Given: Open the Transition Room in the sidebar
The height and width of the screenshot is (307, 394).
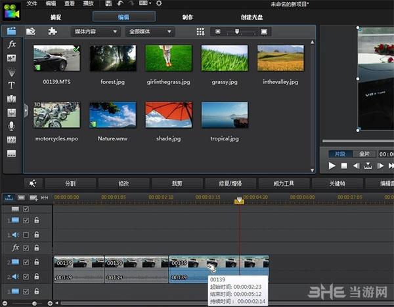Looking at the screenshot, I should pos(11,99).
